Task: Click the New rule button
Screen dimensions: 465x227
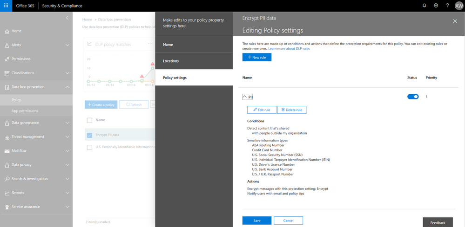Action: (257, 58)
